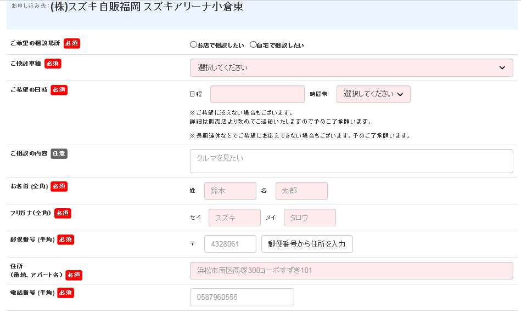Click the 日程 date input field

click(x=257, y=94)
